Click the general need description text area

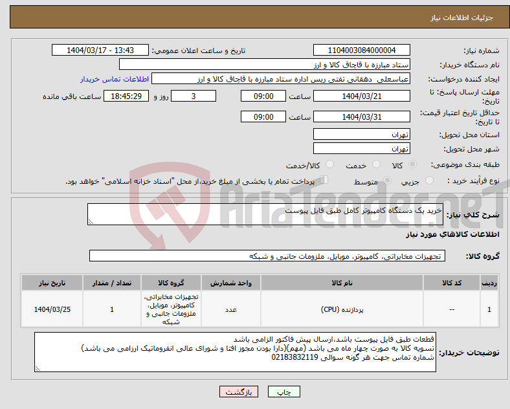(x=265, y=214)
